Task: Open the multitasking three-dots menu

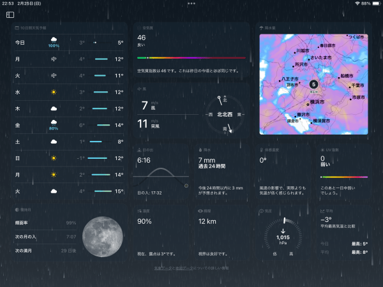Action: click(191, 4)
